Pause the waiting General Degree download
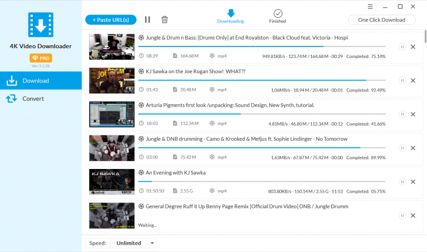The image size is (427, 252). click(x=402, y=215)
